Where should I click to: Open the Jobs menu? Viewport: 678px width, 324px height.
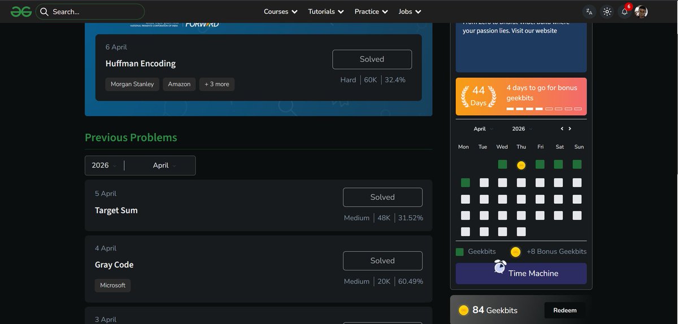coord(410,11)
